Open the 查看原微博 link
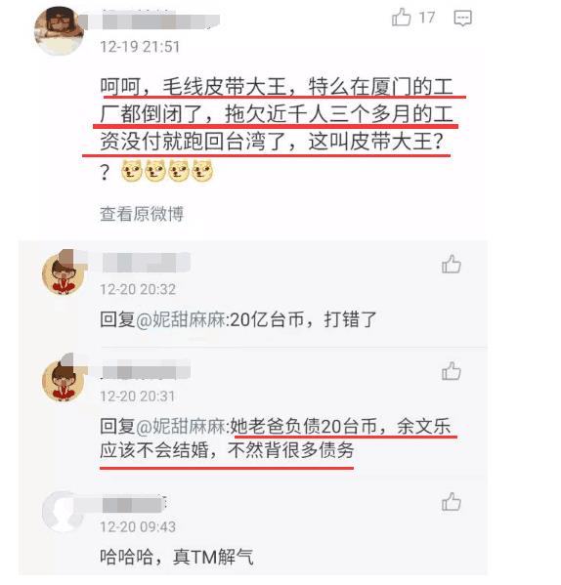Image resolution: width=561 pixels, height=585 pixels. [x=142, y=214]
